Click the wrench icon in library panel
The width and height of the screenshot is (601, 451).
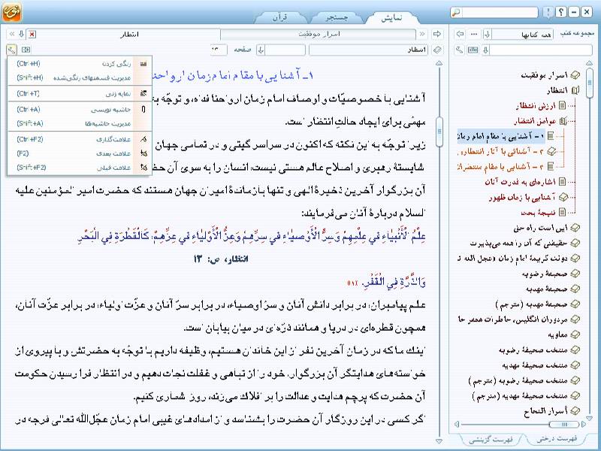[x=460, y=50]
